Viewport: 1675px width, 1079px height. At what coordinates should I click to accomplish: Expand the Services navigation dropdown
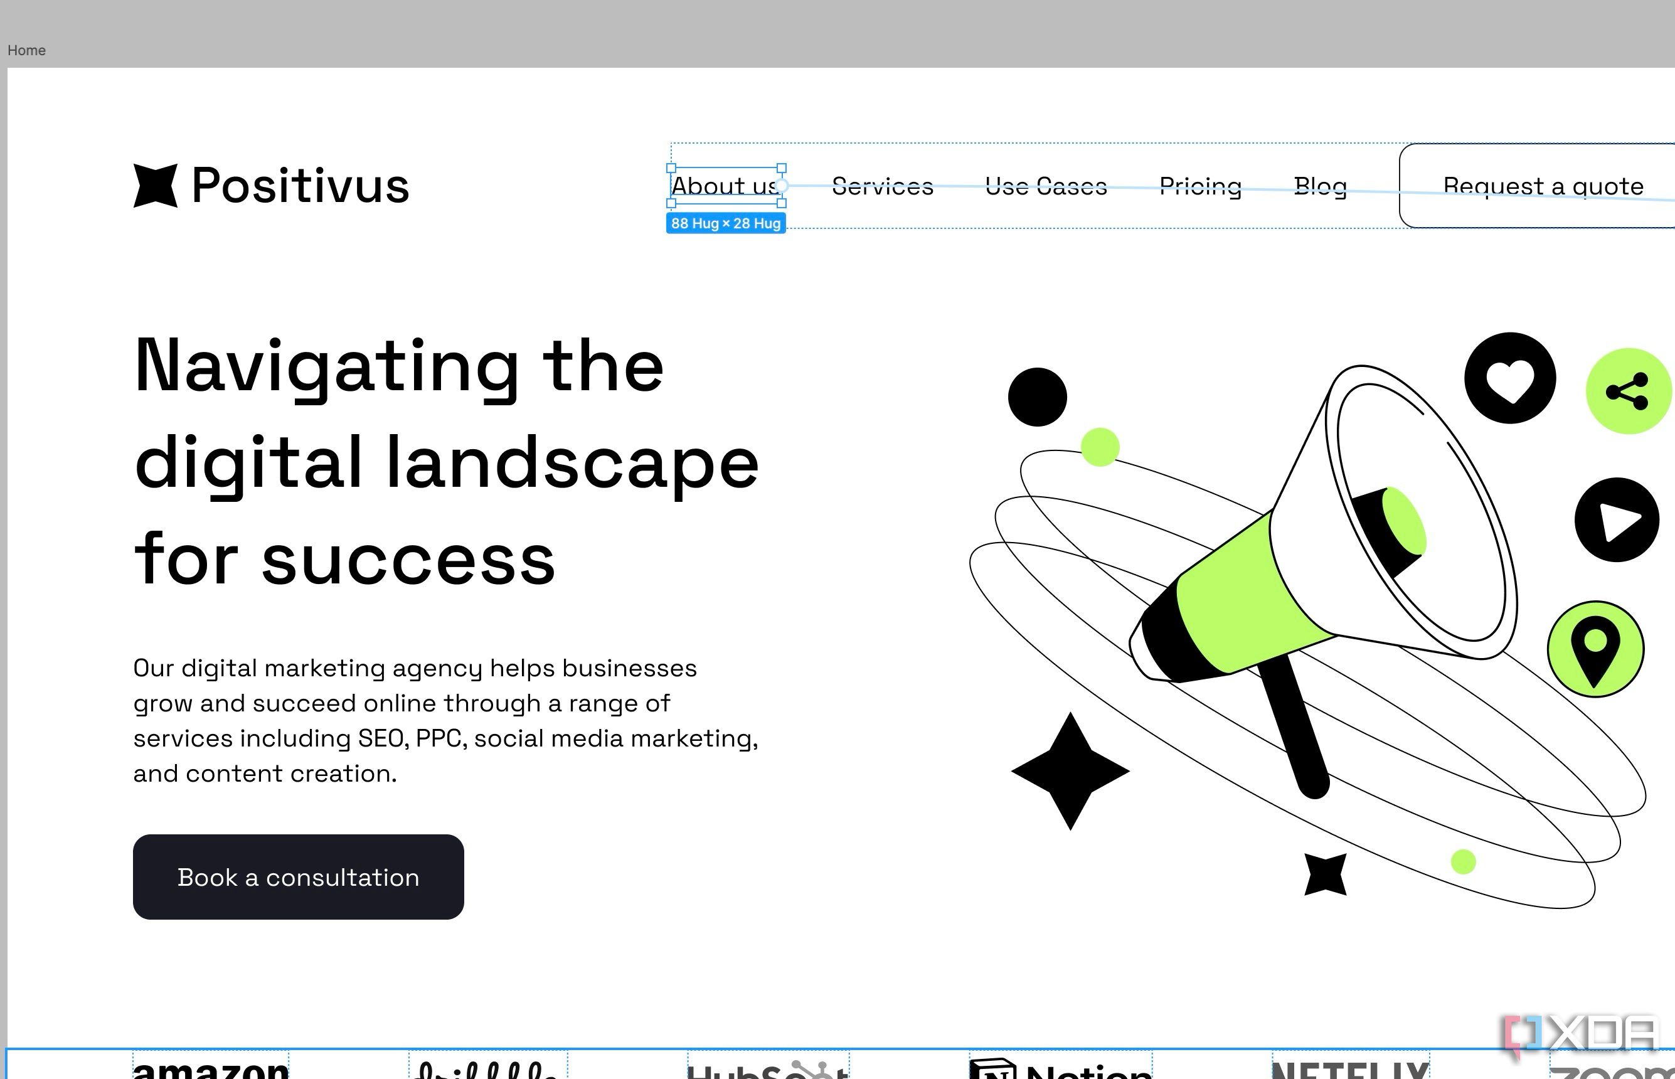coord(881,184)
